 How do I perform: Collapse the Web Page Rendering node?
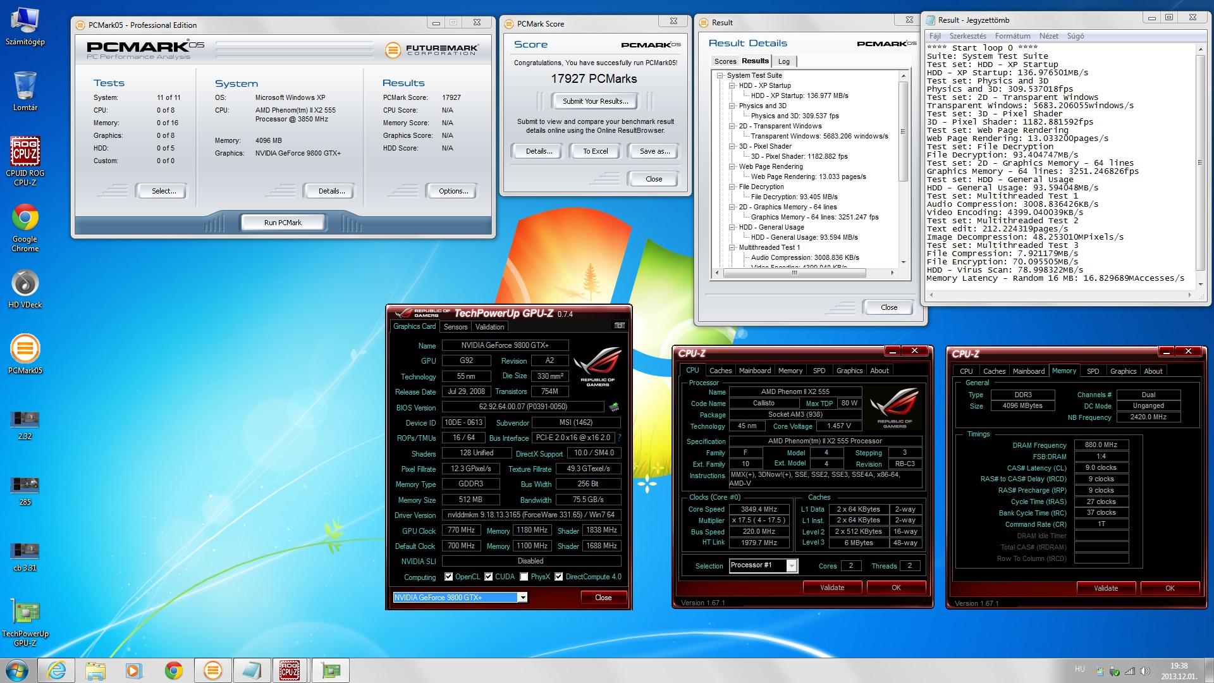[732, 166]
